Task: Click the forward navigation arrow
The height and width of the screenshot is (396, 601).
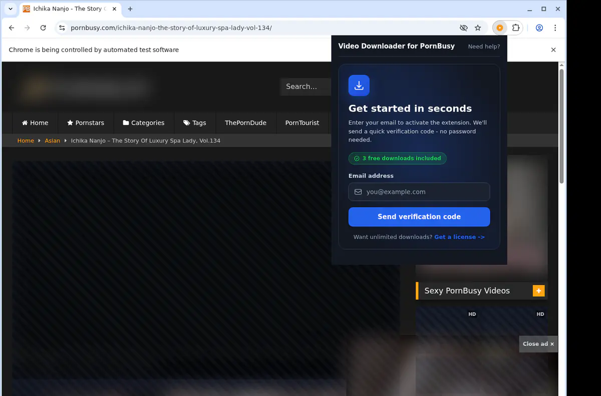Action: tap(27, 28)
